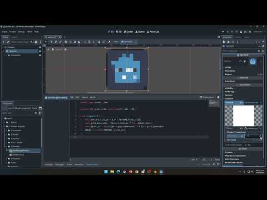This screenshot has width=267, height=200.
Task: Choose the Rotate Mode tool
Action: point(56,42)
